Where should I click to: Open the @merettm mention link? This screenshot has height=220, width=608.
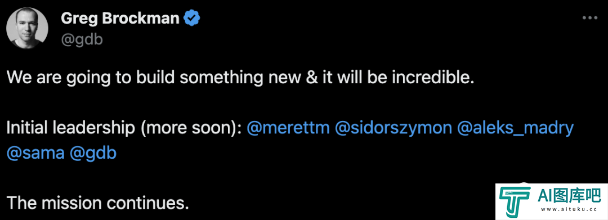click(x=288, y=128)
